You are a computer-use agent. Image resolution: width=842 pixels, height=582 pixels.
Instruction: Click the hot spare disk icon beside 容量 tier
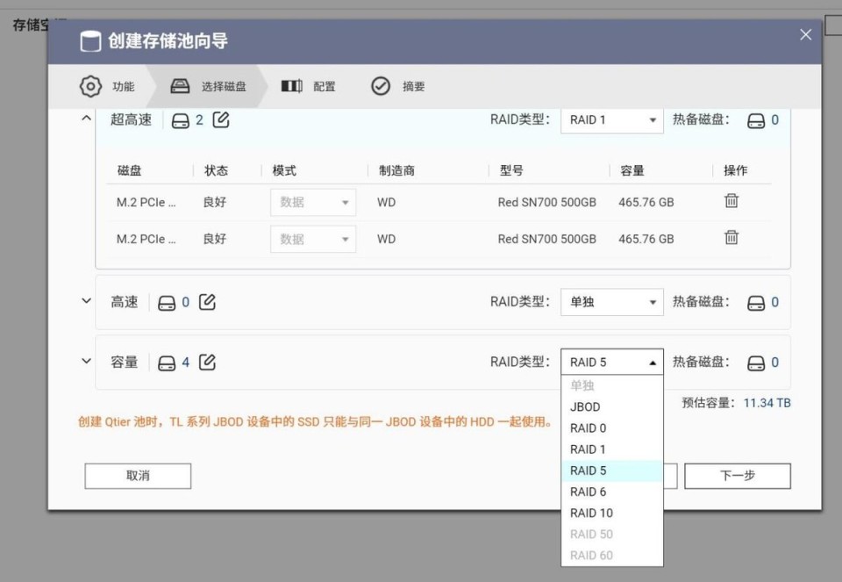click(x=756, y=361)
